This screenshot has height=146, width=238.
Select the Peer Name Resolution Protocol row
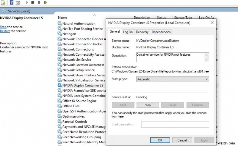pyautogui.click(x=82, y=132)
